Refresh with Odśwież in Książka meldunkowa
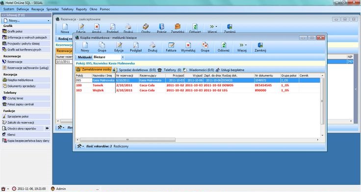 (224, 47)
